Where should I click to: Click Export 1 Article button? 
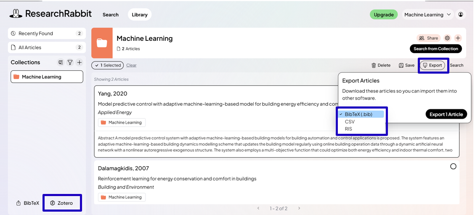(446, 114)
